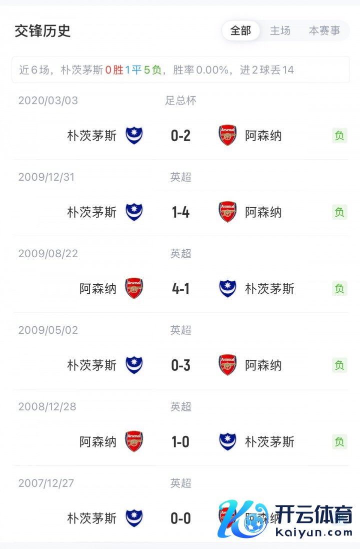This screenshot has width=360, height=549.
Task: Click Arsenal crest in 2009/05/02 match
Action: (x=228, y=365)
